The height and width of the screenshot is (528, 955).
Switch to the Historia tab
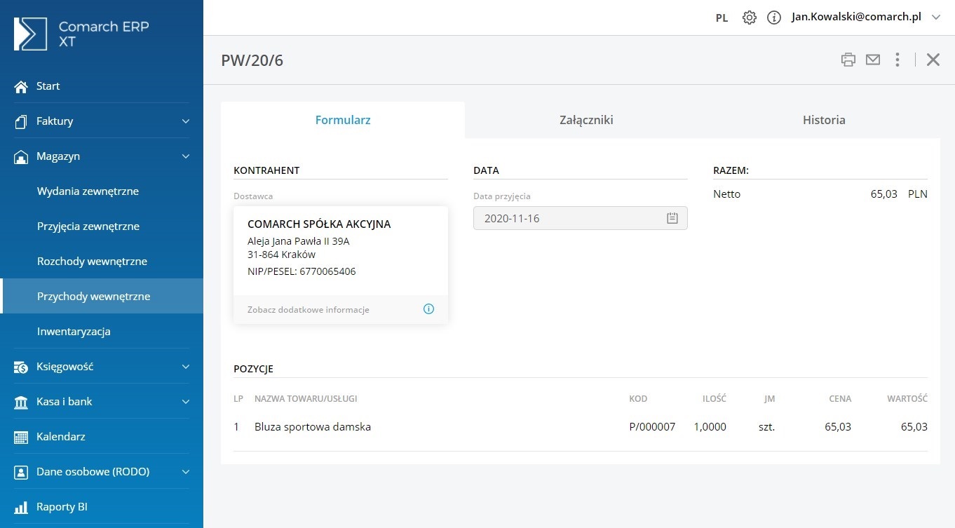point(823,120)
